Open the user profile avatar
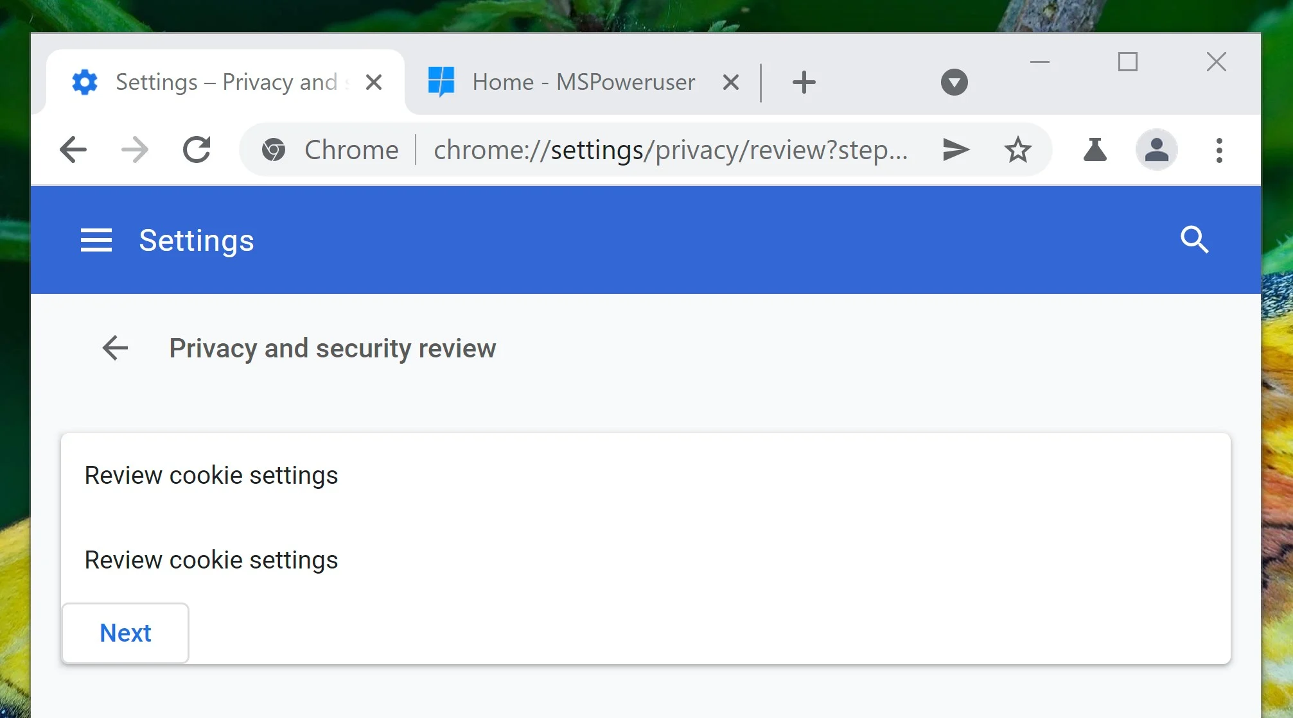1293x718 pixels. (x=1156, y=150)
